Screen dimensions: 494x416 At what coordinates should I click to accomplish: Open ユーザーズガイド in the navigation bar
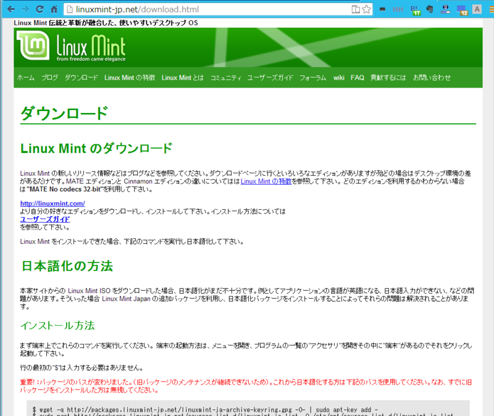point(270,78)
